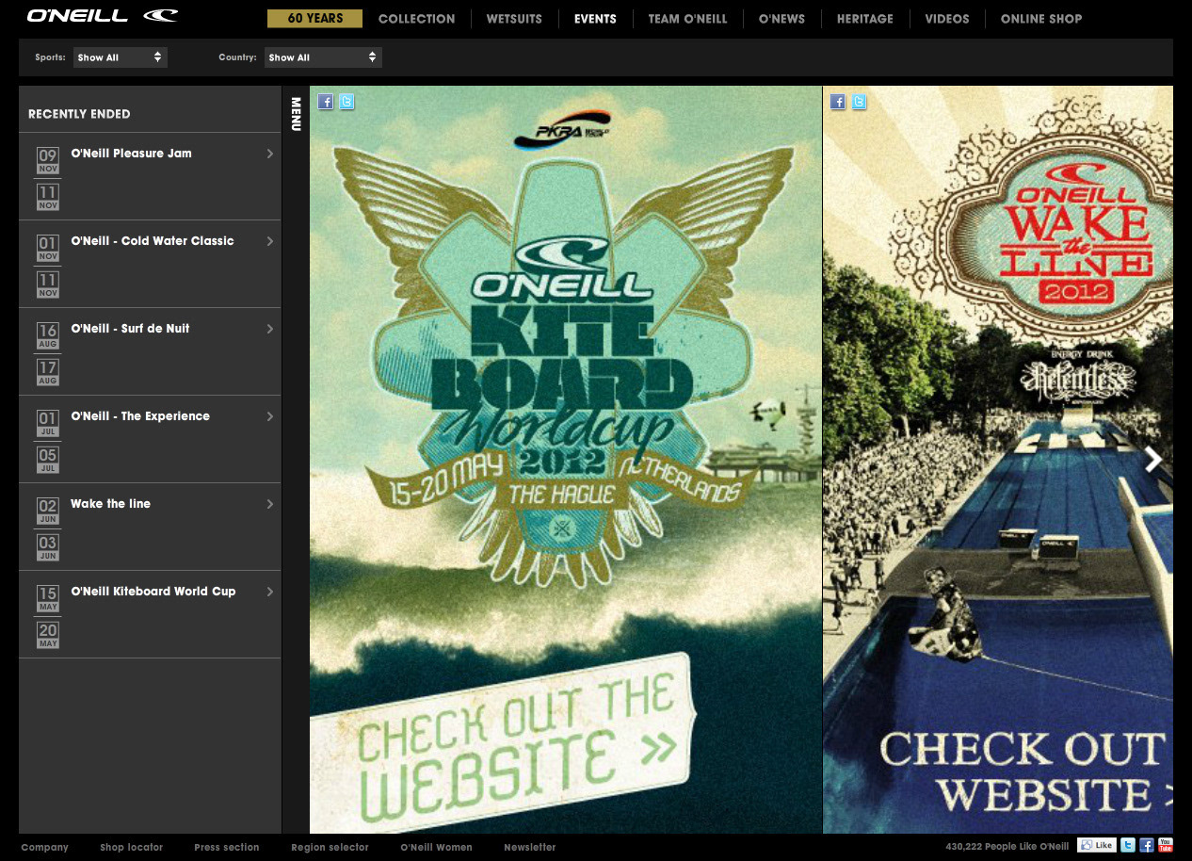Click the Recently Ended heading
Viewport: 1192px width, 861px height.
tap(79, 114)
